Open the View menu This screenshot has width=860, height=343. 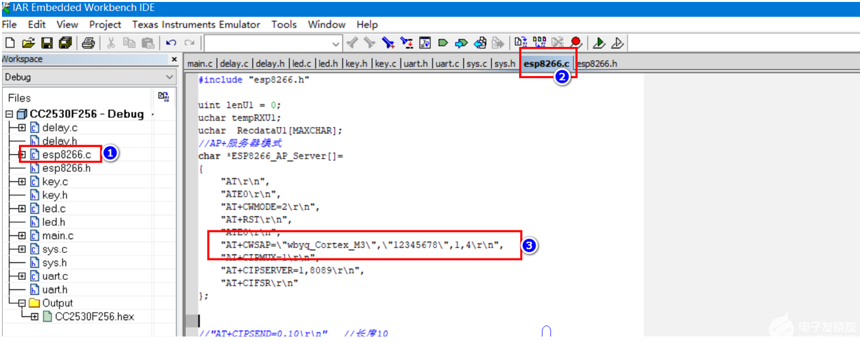point(67,24)
